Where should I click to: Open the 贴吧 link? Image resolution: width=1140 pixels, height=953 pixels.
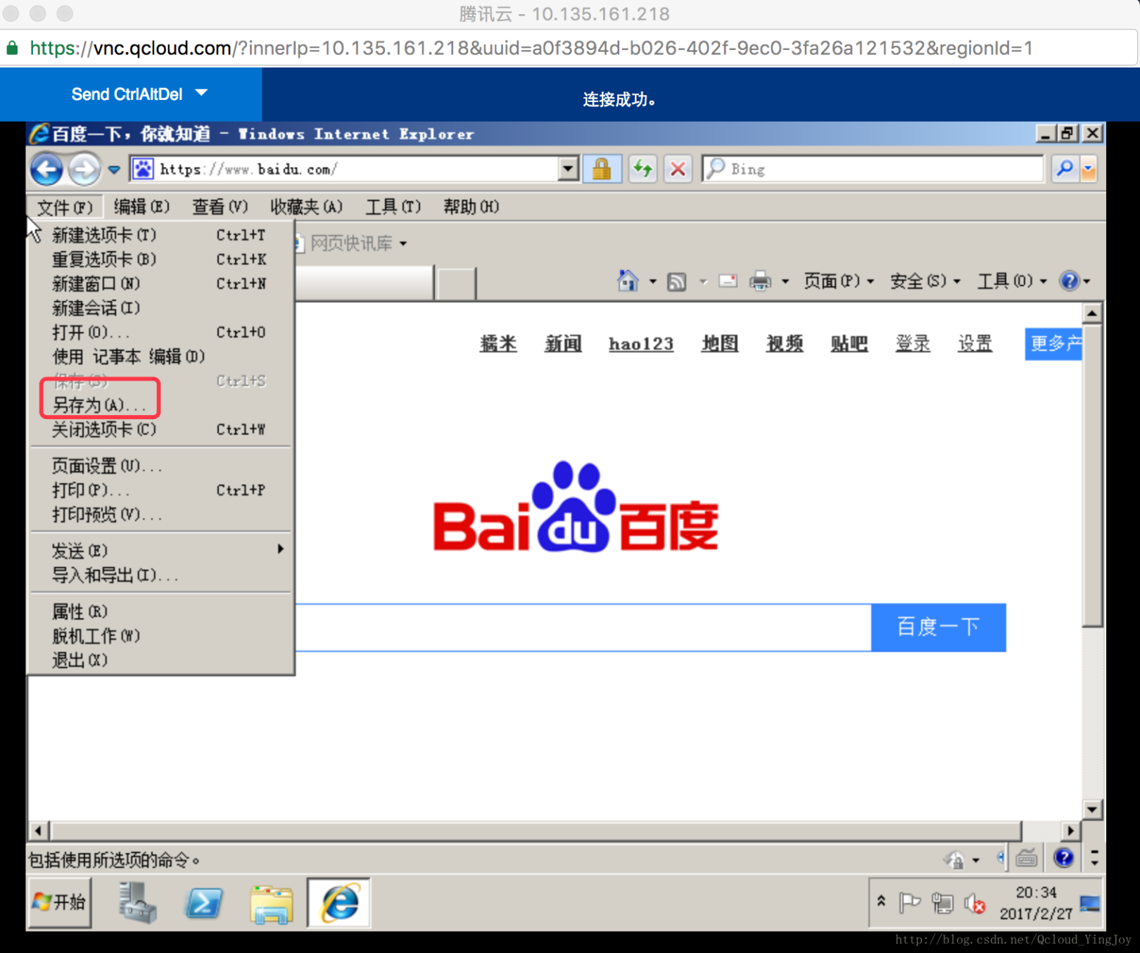(x=849, y=343)
